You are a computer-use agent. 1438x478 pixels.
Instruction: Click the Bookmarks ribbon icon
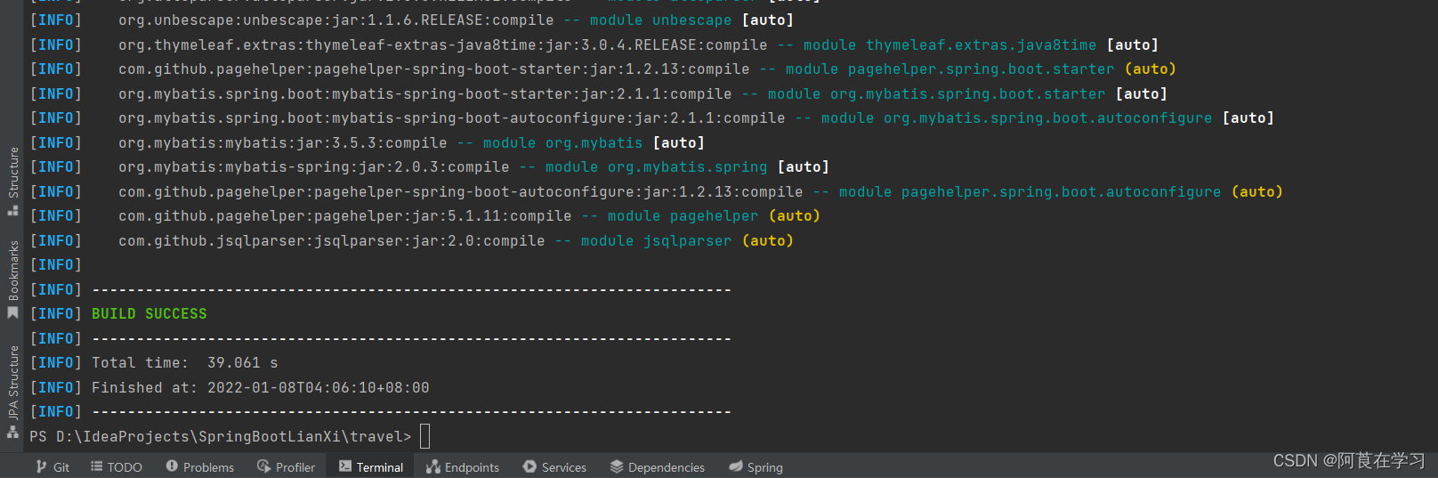[12, 313]
